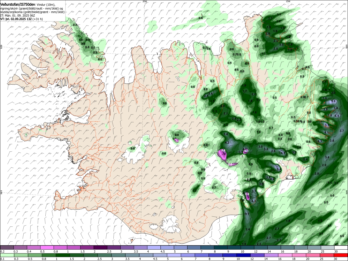Select bright pink snow swatch between 0.5 and 0.8

[47, 247]
